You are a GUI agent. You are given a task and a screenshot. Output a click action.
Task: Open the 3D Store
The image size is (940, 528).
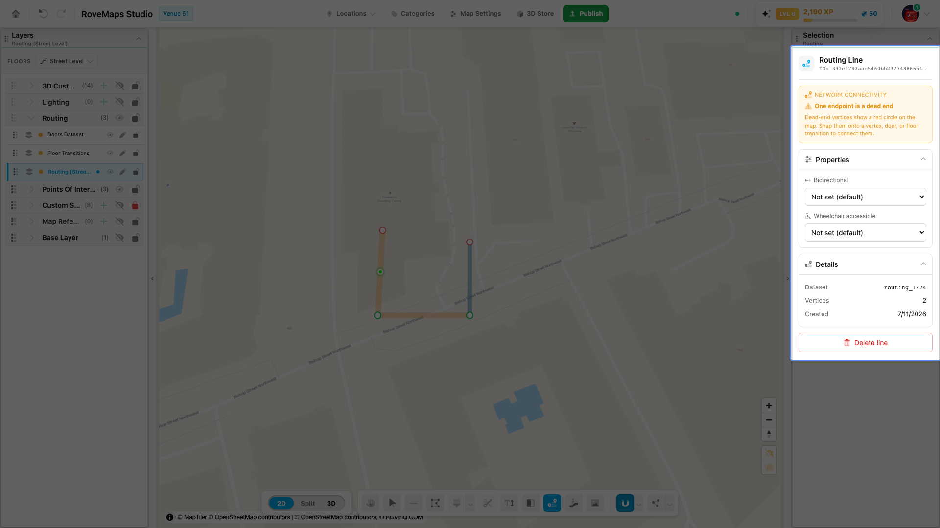pos(535,14)
